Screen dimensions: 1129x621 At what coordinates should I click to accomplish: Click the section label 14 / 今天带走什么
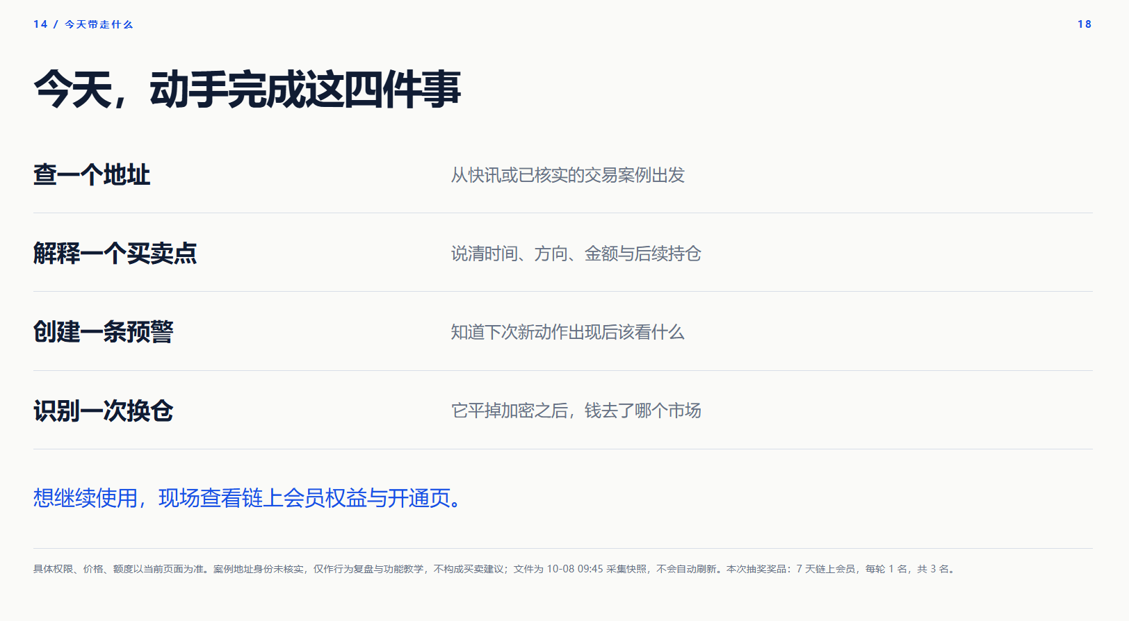click(83, 24)
